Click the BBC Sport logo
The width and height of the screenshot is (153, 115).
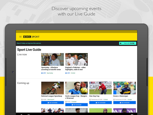pyautogui.click(x=31, y=37)
